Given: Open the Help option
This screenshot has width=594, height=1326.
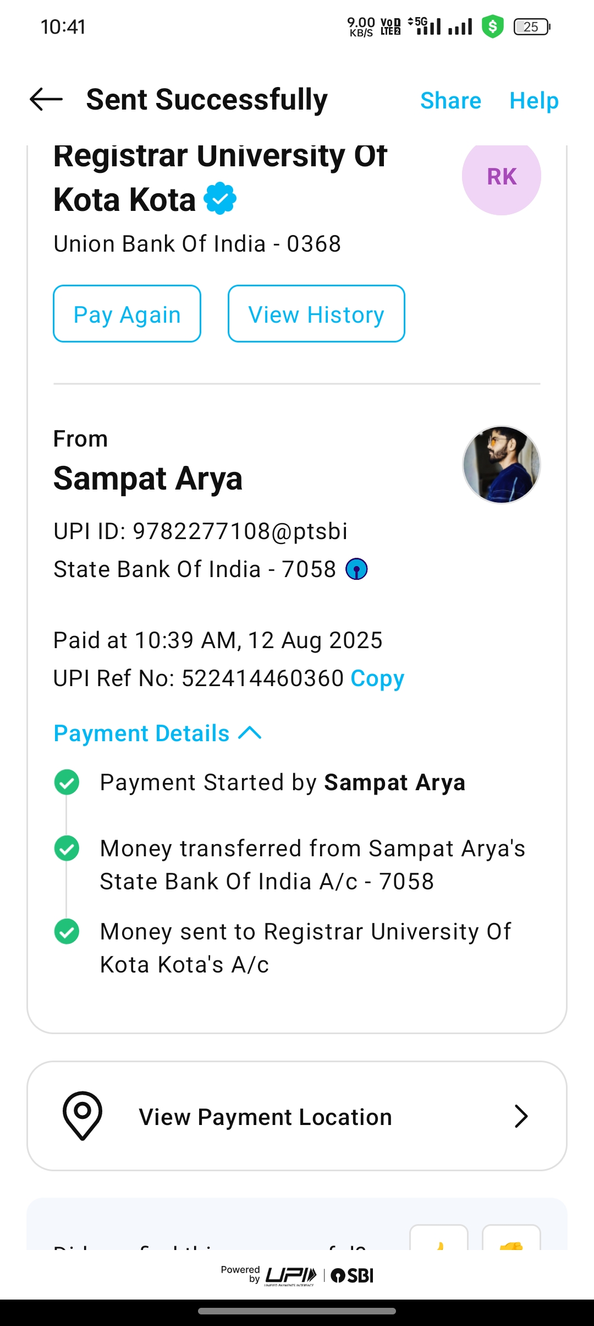Looking at the screenshot, I should [533, 101].
